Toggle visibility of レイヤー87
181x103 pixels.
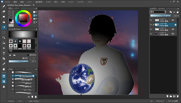(151, 25)
